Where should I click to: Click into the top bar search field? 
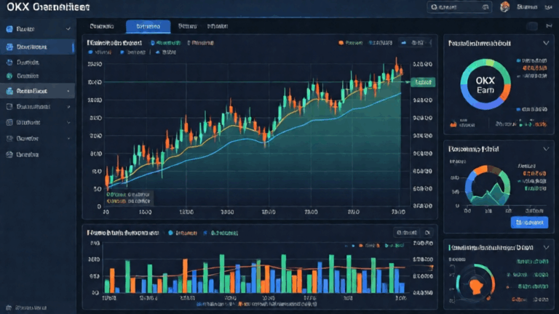tap(459, 7)
